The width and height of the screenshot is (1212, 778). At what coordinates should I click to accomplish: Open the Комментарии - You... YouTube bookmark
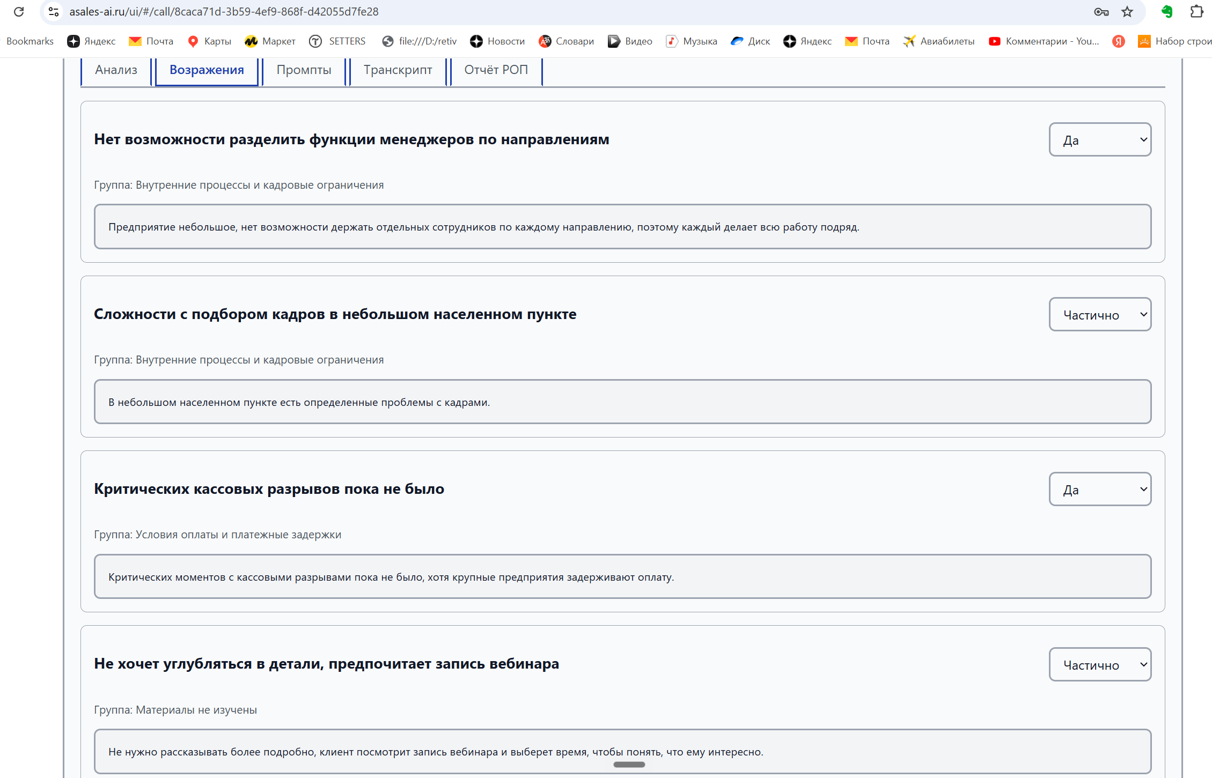pos(1044,41)
